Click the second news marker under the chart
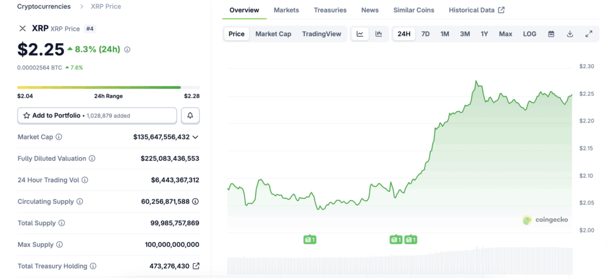This screenshot has height=278, width=607. [x=395, y=240]
